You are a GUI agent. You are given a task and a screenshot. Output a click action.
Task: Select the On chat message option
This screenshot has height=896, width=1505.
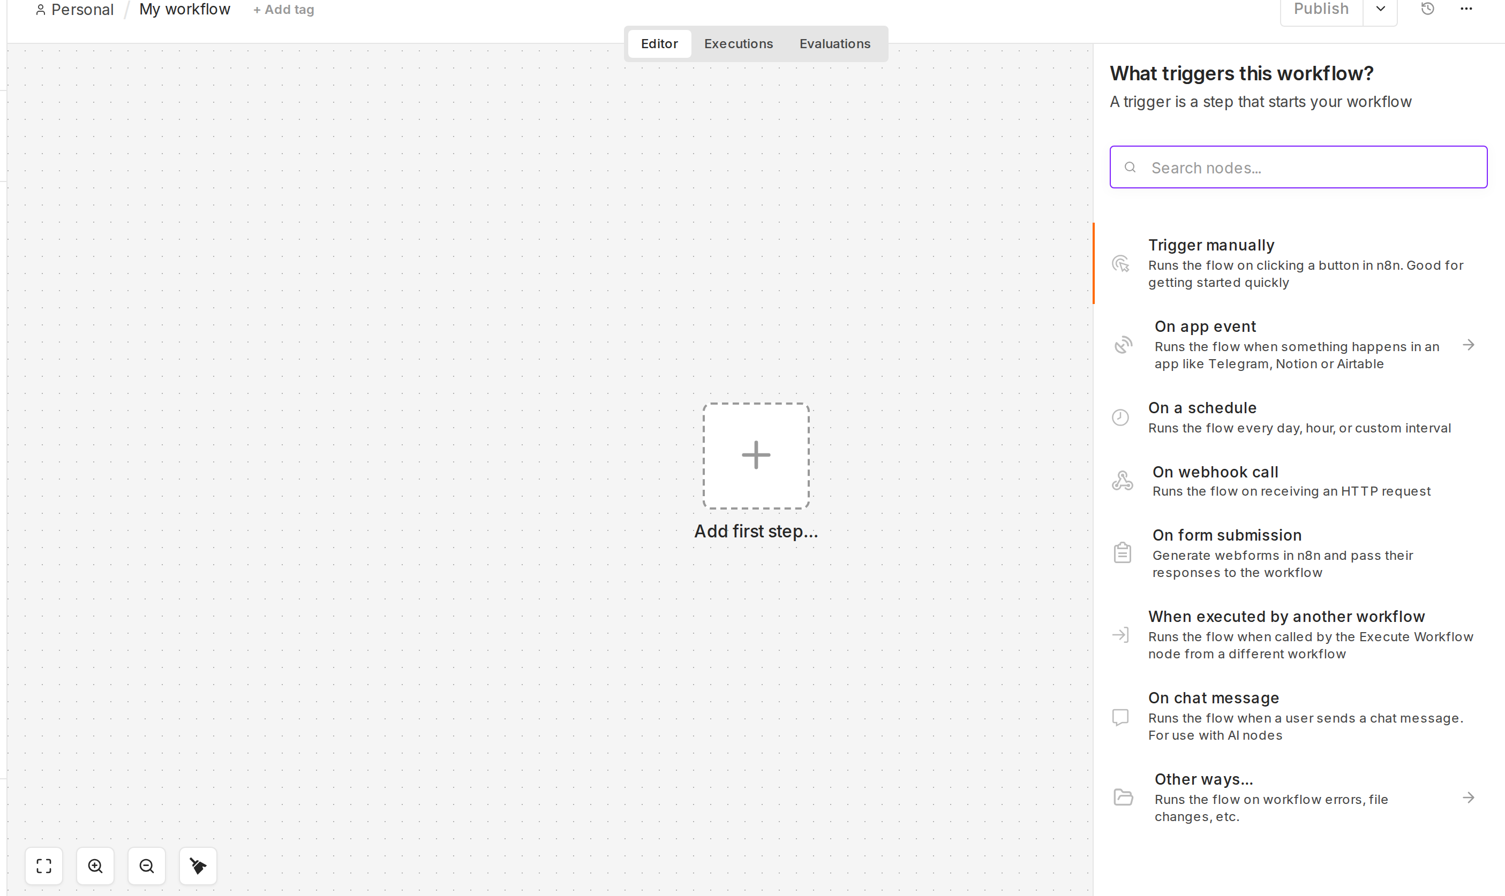click(x=1298, y=716)
